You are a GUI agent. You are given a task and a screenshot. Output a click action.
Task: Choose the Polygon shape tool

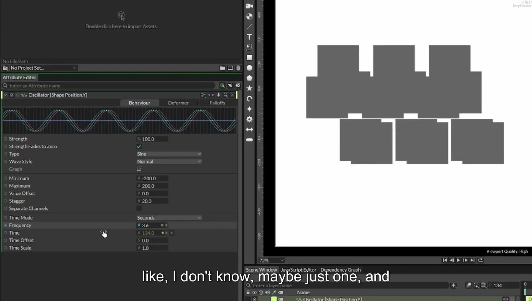tap(249, 78)
